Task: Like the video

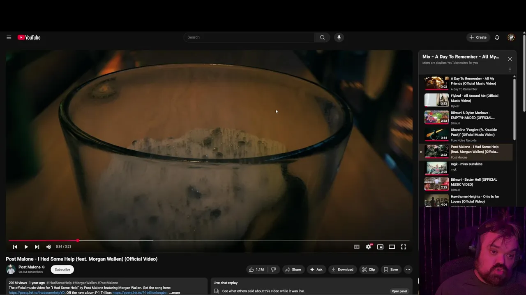Action: 256,270
